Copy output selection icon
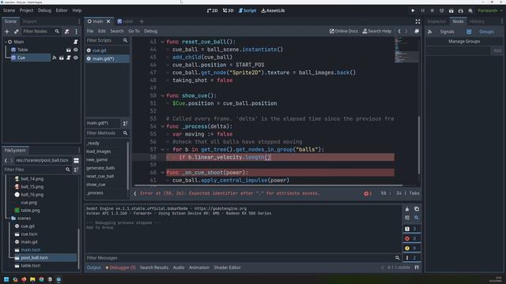 (417, 209)
